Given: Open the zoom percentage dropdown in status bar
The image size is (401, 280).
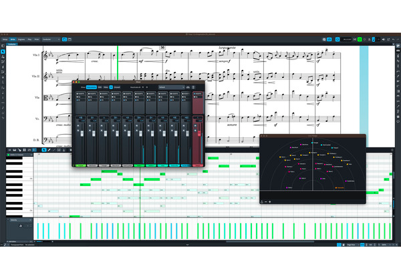Looking at the screenshot, I should 386,245.
